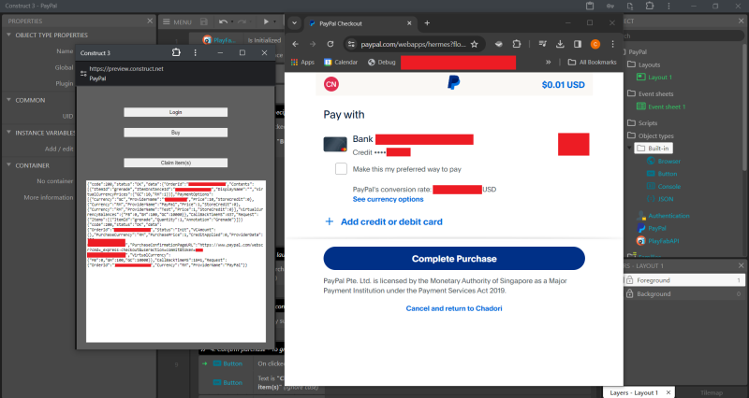Screen dimensions: 749x398
Task: Click Login button in preview window
Action: [x=175, y=112]
